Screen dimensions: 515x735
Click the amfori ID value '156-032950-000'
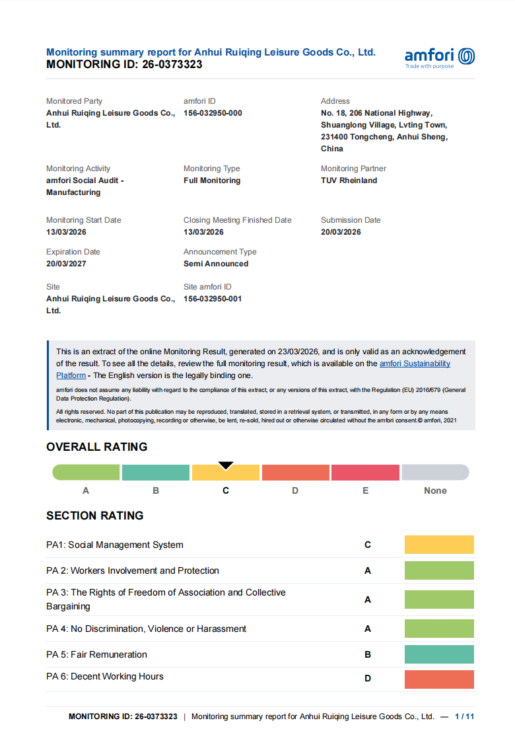tap(213, 113)
